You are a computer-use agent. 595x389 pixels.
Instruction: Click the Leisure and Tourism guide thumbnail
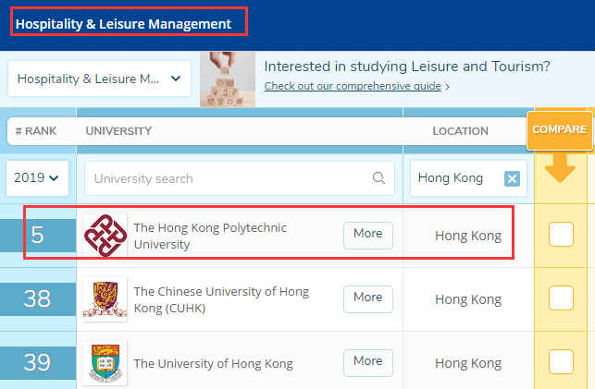pos(228,79)
